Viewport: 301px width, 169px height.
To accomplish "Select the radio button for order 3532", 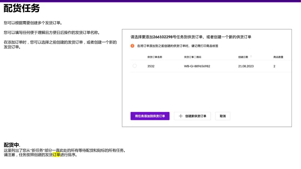I will 135,66.
